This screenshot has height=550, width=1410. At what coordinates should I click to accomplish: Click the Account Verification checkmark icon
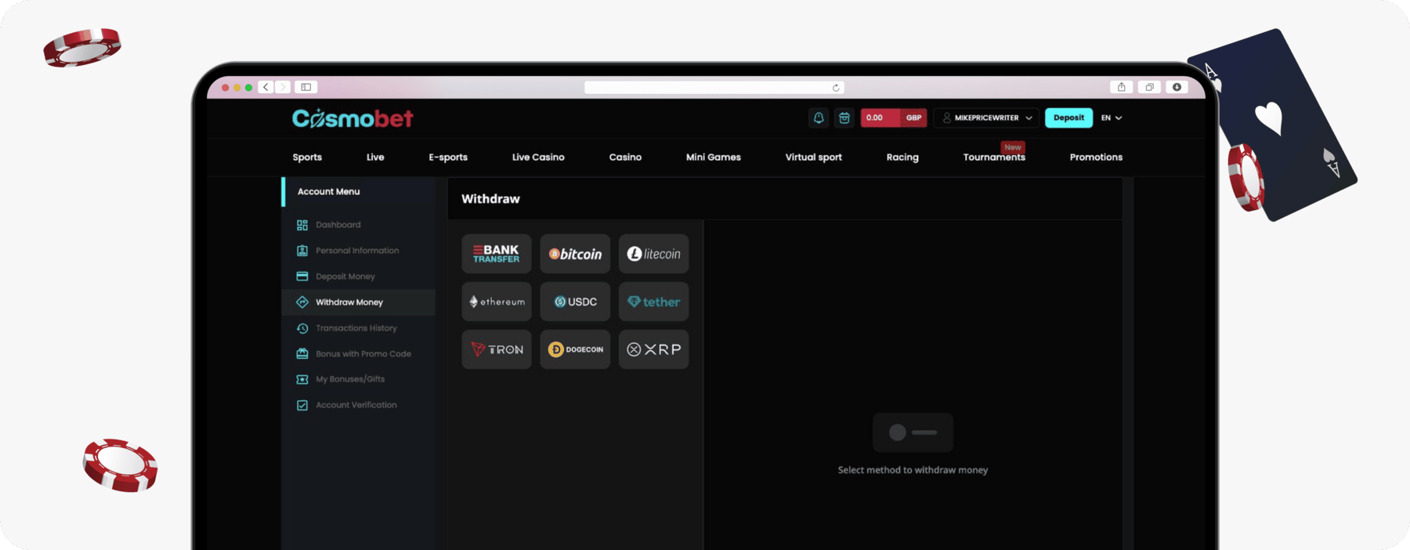coord(302,405)
